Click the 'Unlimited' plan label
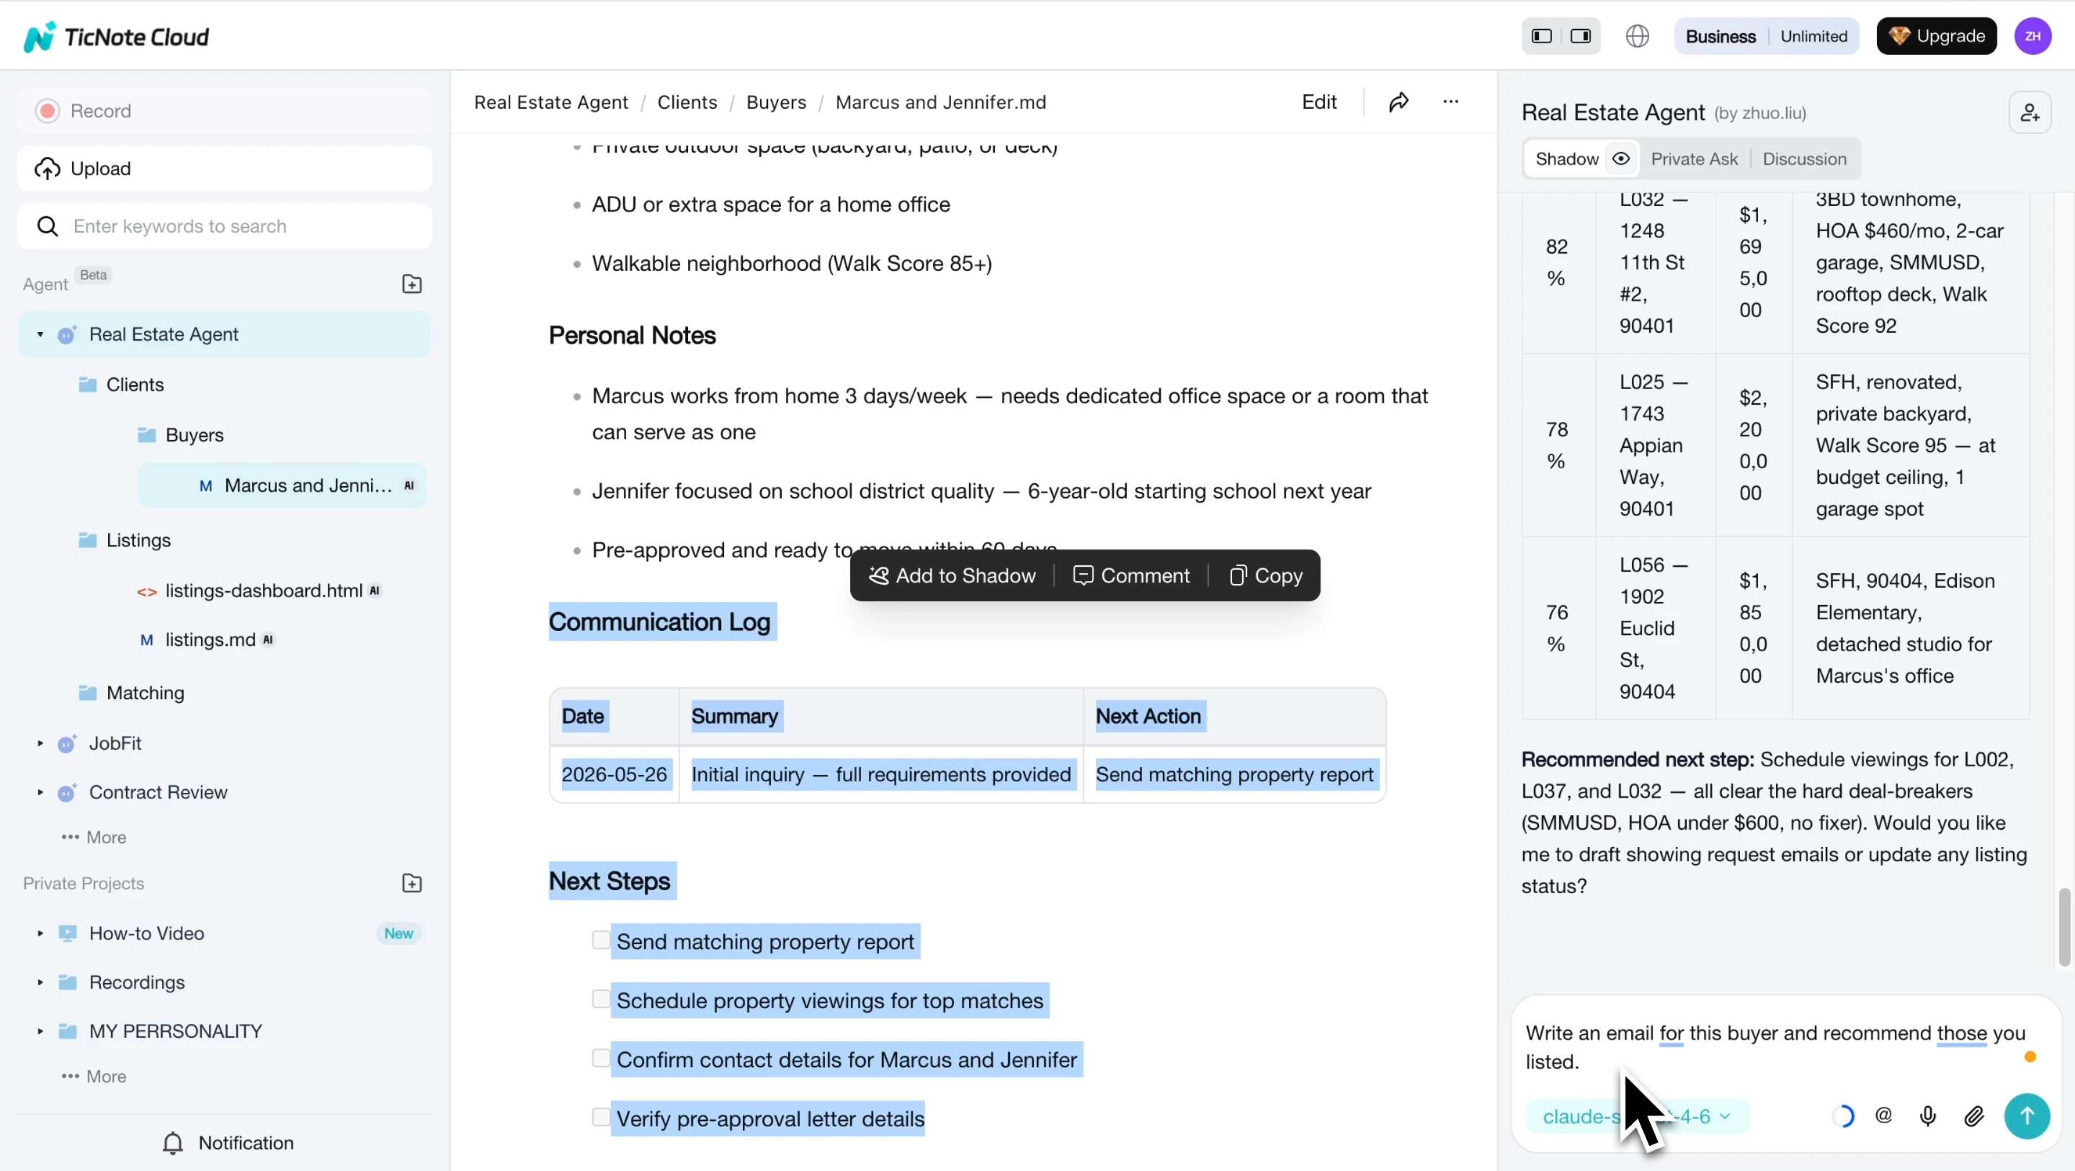Screen dimensions: 2075x1171 (x=1814, y=36)
